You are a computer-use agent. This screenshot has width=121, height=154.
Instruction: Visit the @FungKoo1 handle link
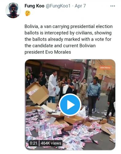[58, 6]
